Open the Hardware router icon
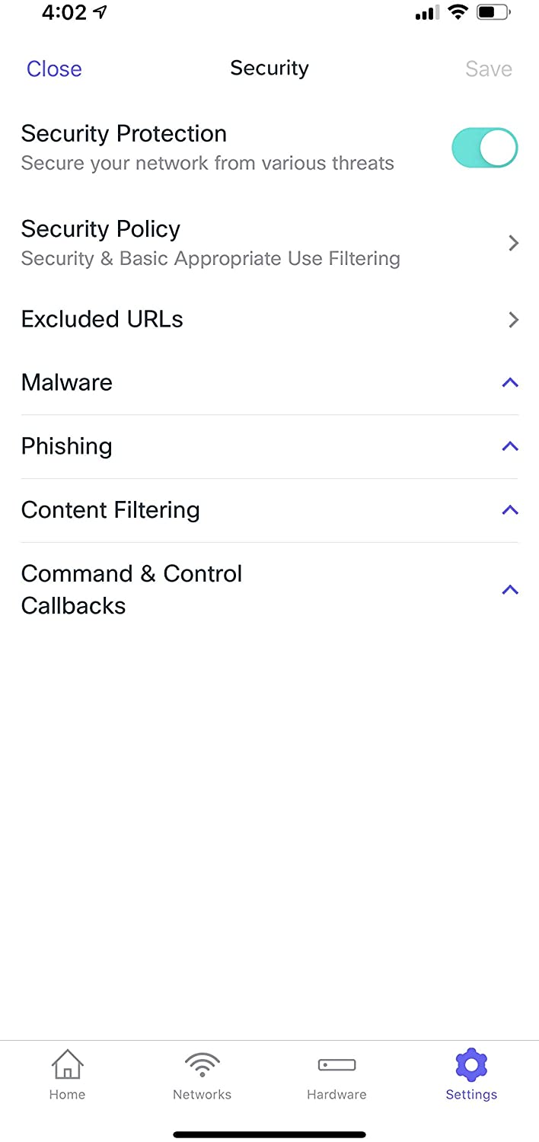Viewport: 539px width, 1142px height. [x=336, y=1065]
